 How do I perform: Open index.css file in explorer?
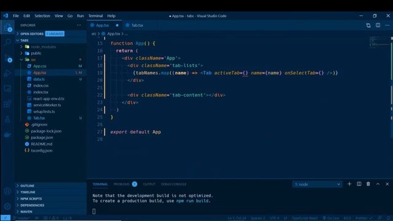[41, 86]
